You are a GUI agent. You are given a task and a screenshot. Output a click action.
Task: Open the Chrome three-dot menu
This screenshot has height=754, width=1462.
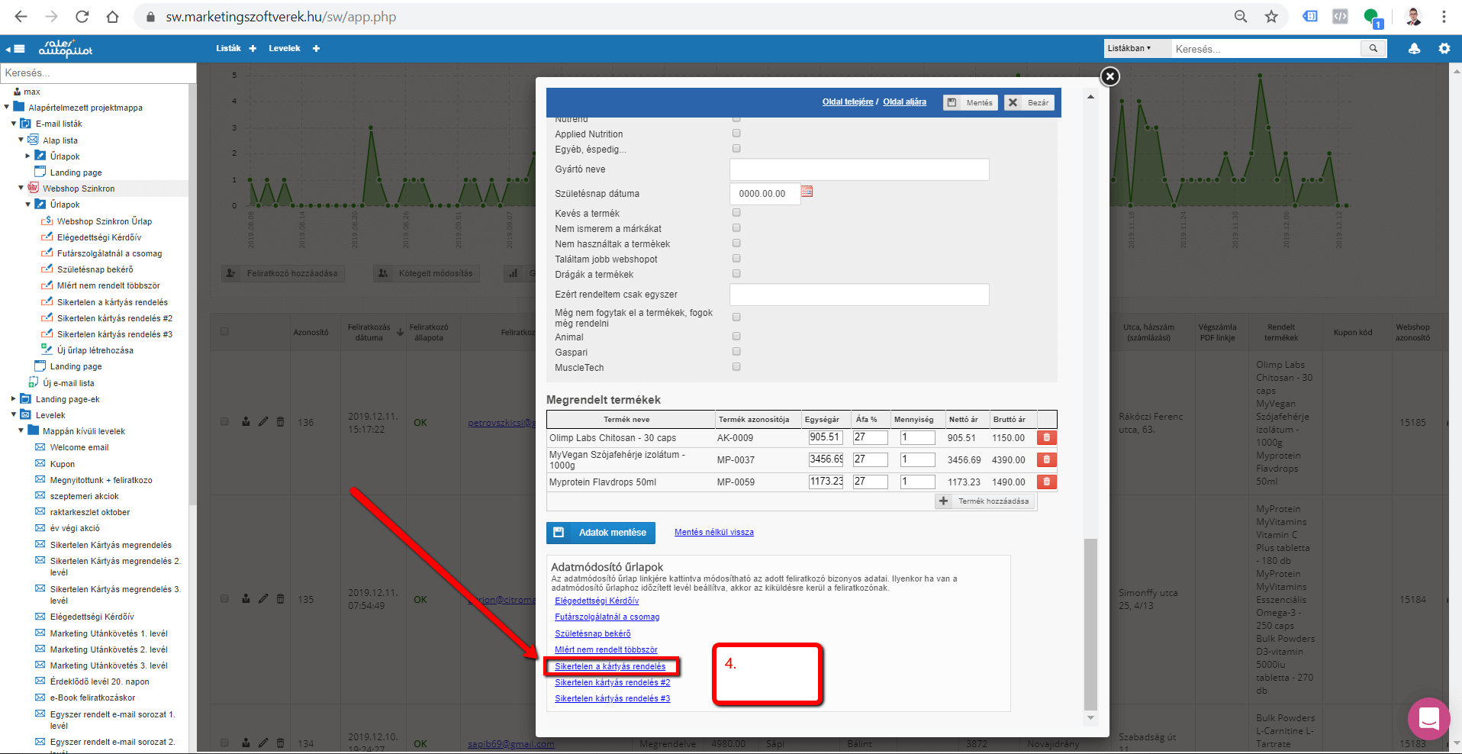coord(1444,17)
